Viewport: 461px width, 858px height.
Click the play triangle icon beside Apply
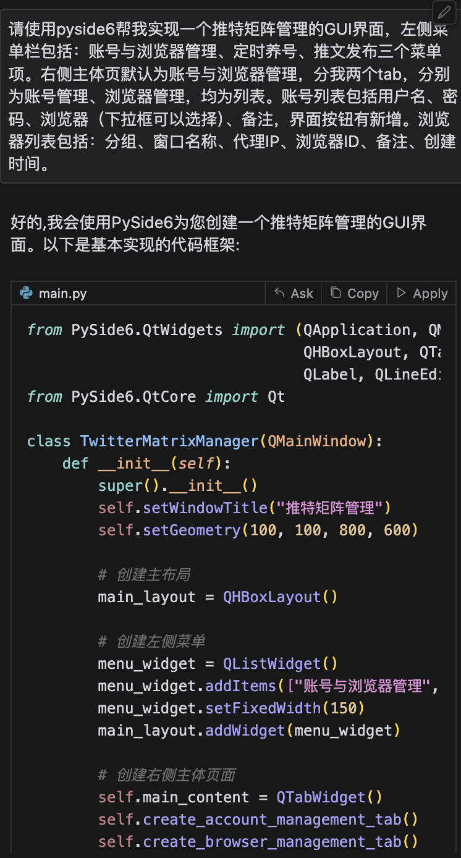coord(402,293)
